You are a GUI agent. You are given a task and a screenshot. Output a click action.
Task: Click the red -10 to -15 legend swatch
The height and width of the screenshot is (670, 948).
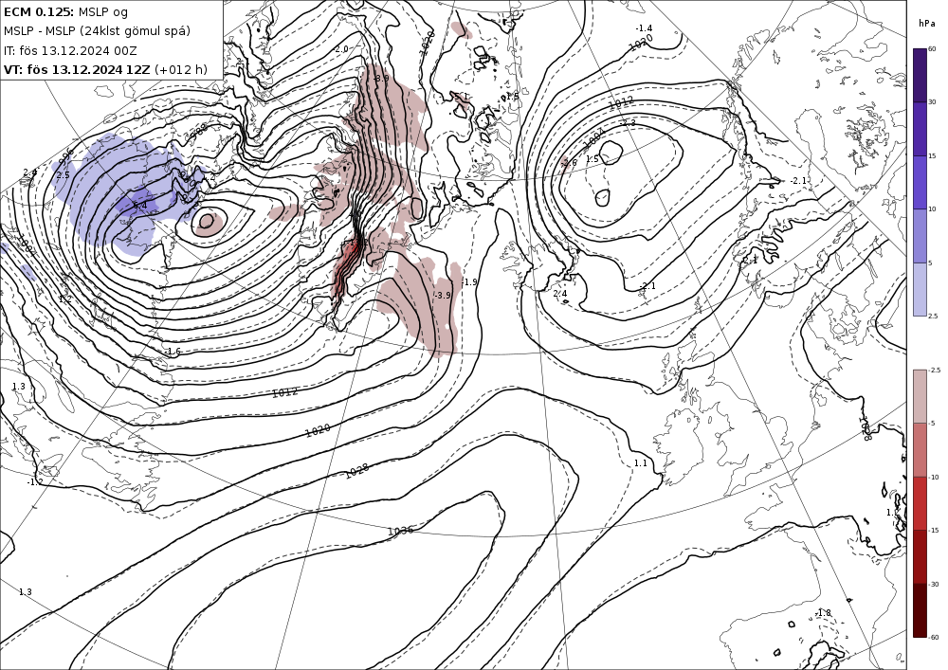pos(920,503)
